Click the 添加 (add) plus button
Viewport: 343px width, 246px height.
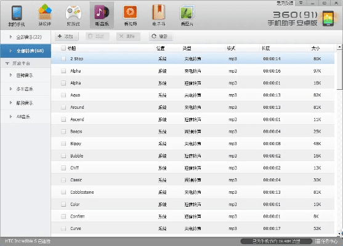point(67,36)
